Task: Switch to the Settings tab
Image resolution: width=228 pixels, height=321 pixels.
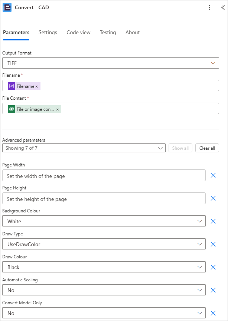Action: click(x=48, y=32)
